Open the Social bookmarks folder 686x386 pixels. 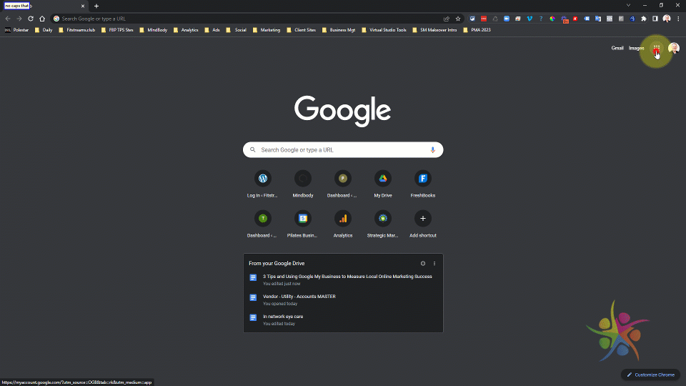point(237,30)
